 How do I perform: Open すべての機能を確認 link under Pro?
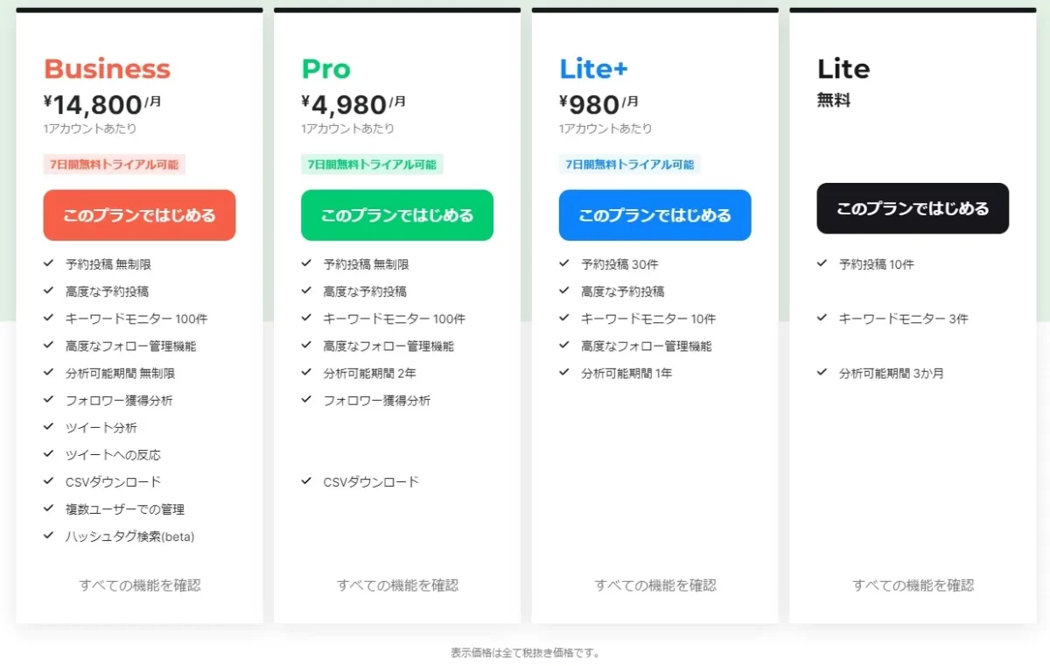pyautogui.click(x=397, y=585)
